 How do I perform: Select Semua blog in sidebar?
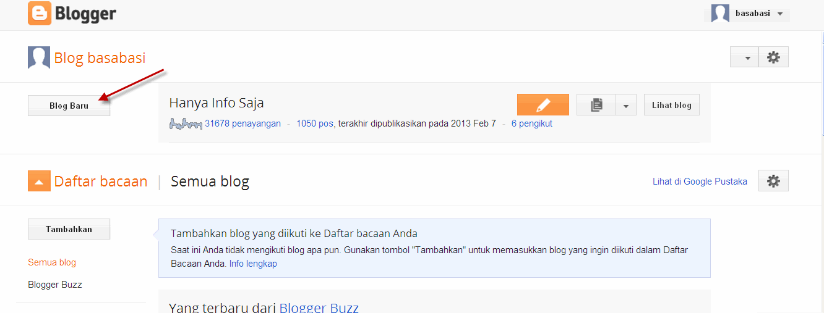tap(52, 262)
